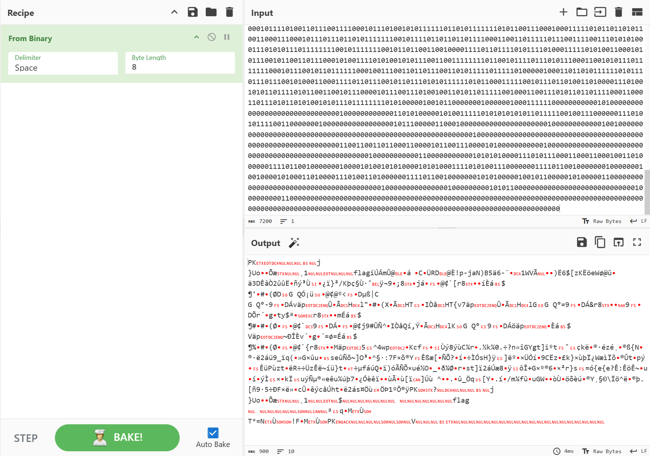
Task: Add a new input tab
Action: (563, 12)
